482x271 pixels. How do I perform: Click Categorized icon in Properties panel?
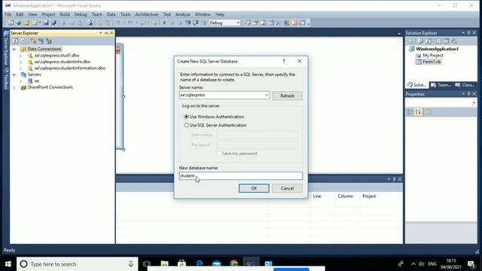[x=410, y=112]
